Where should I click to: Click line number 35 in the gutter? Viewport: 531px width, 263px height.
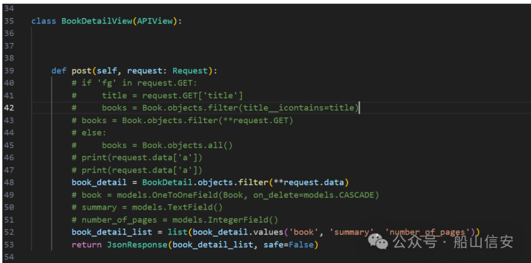click(9, 21)
